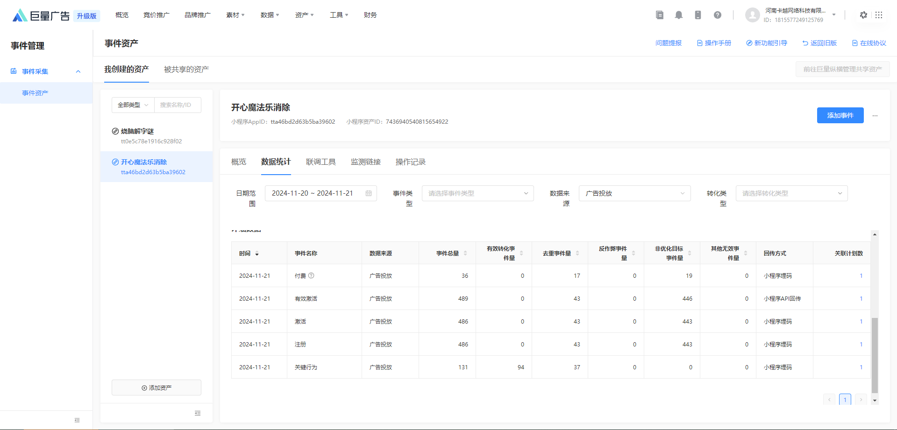The width and height of the screenshot is (897, 430).
Task: Click the Ocean Engine logo
Action: coord(41,15)
